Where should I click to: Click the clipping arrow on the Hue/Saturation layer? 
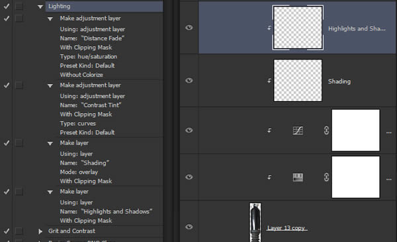point(269,177)
